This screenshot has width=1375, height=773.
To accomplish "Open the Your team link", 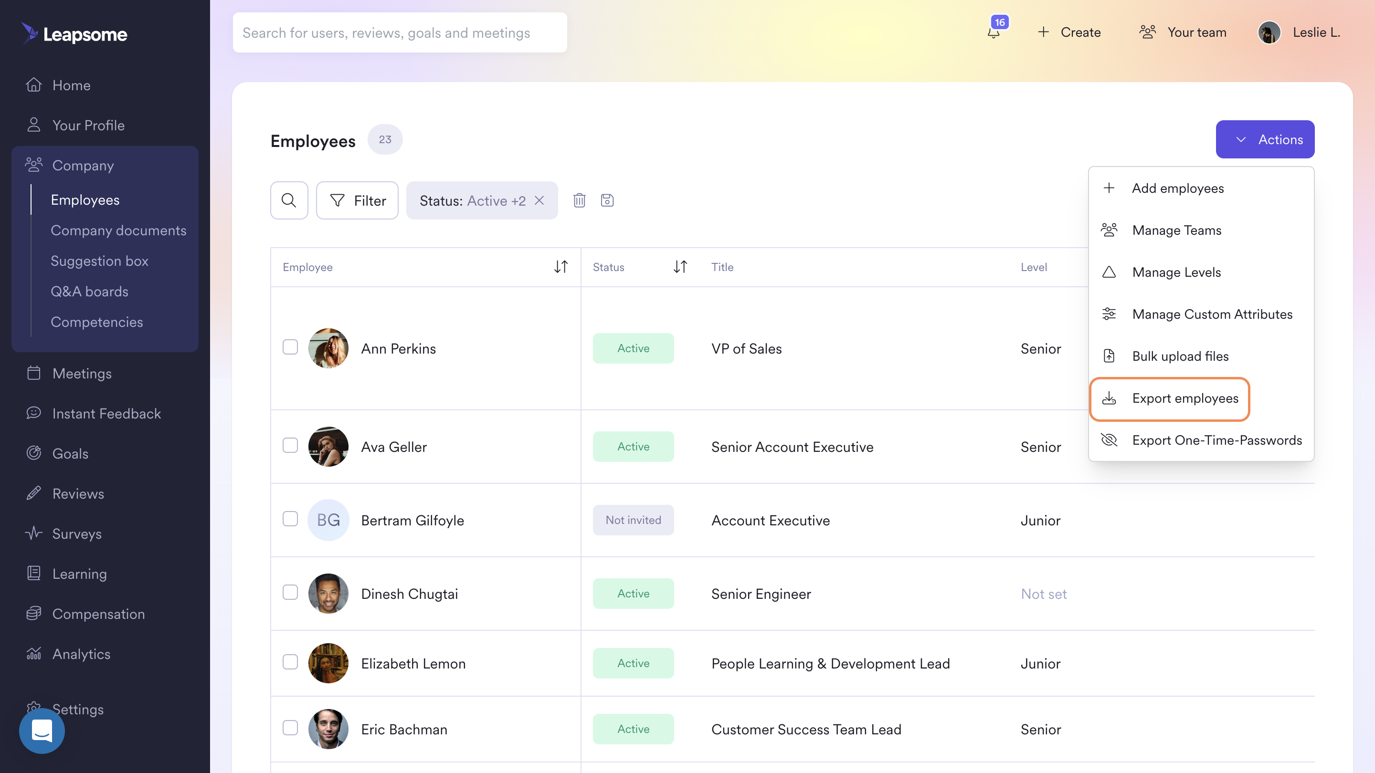I will tap(1182, 32).
